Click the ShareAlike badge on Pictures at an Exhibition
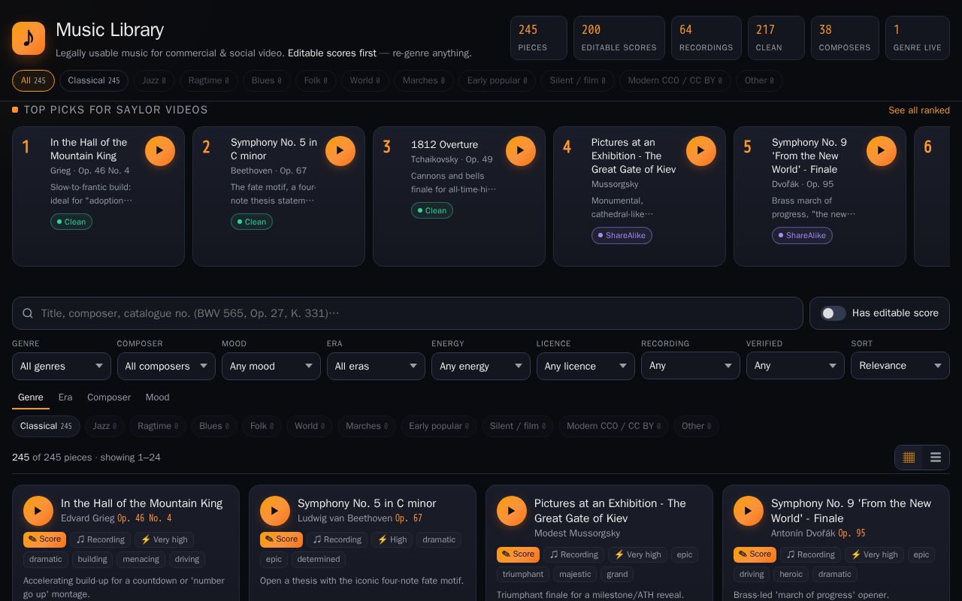This screenshot has width=962, height=601. click(622, 235)
